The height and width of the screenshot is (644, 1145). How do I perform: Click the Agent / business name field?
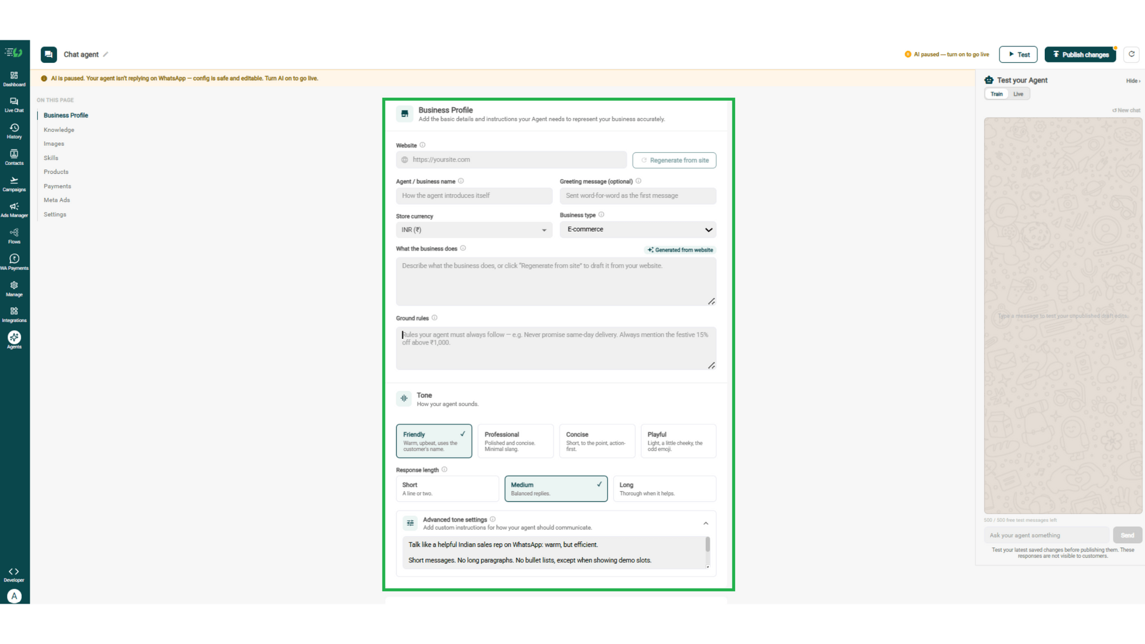[x=474, y=196]
